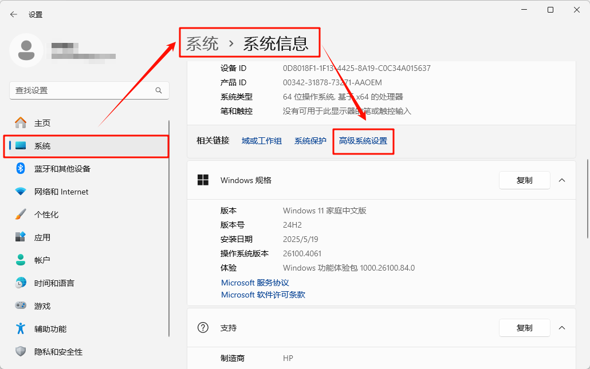Click the 游戏 controller icon
Image resolution: width=590 pixels, height=369 pixels.
21,305
